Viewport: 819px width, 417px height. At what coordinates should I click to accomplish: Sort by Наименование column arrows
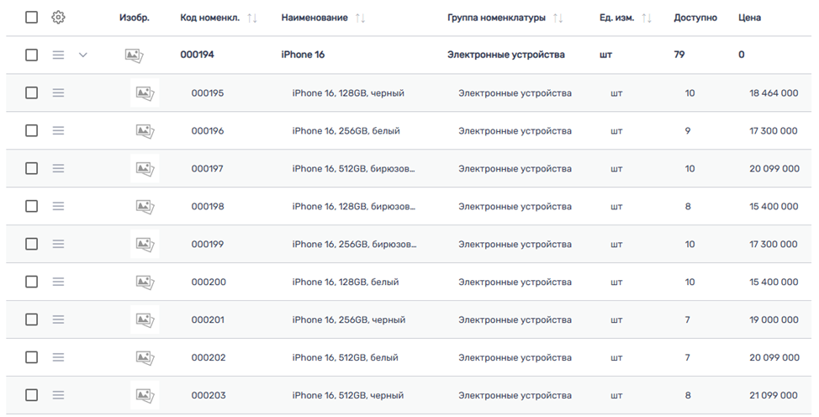click(360, 18)
